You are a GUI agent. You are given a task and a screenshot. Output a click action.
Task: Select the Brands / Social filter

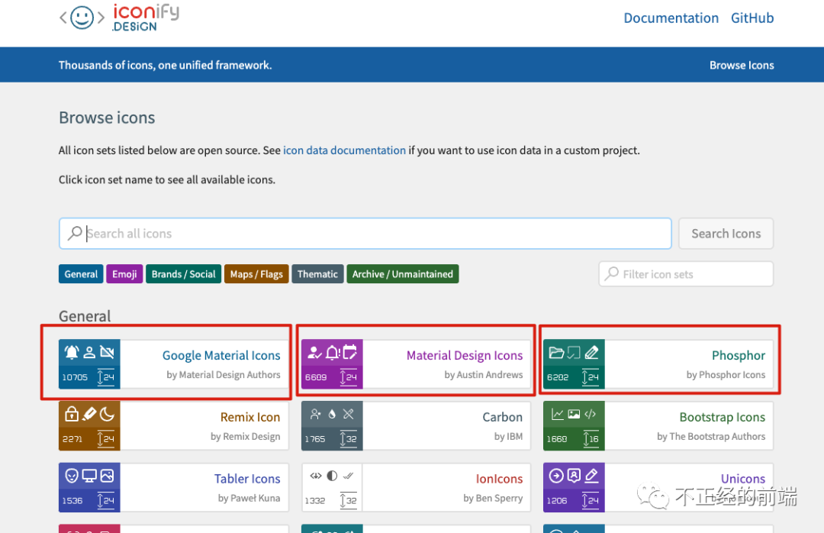[183, 274]
